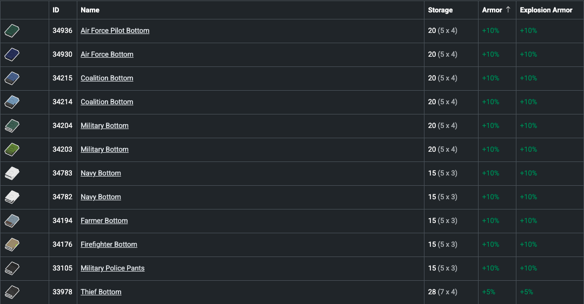Click the Farmer Bottom item icon
This screenshot has width=584, height=304.
(x=12, y=221)
